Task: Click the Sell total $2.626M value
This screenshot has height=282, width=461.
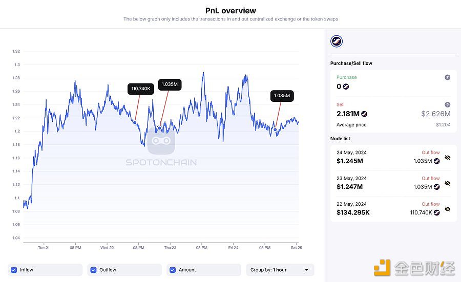Action: click(x=436, y=114)
